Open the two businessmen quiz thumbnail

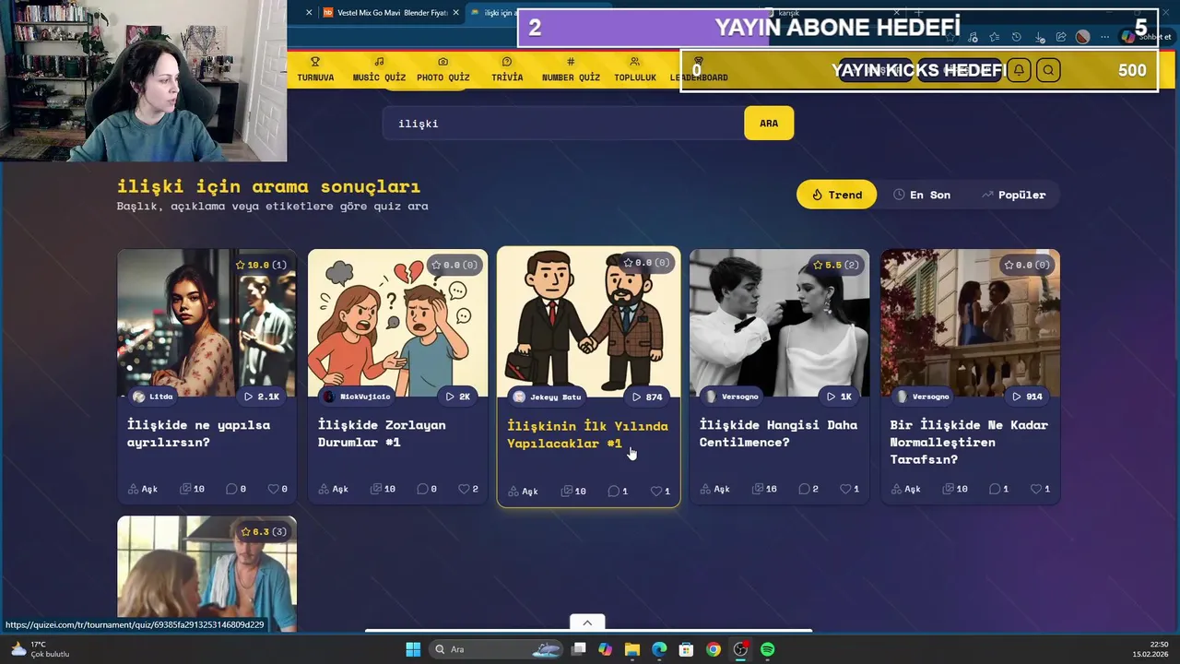pos(588,323)
